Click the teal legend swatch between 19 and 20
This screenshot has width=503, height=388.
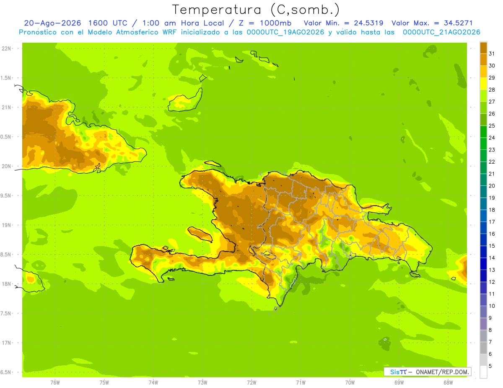[x=483, y=191]
